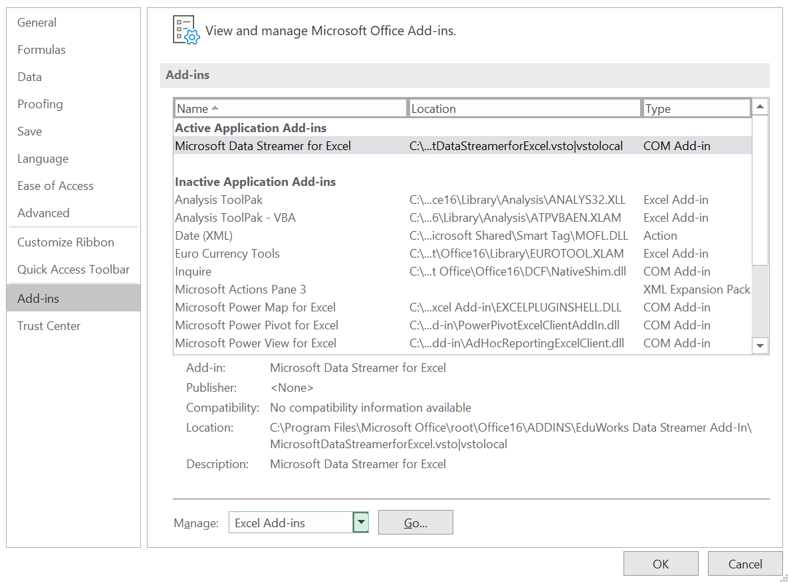Select the Quick Access Toolbar category

click(x=73, y=270)
